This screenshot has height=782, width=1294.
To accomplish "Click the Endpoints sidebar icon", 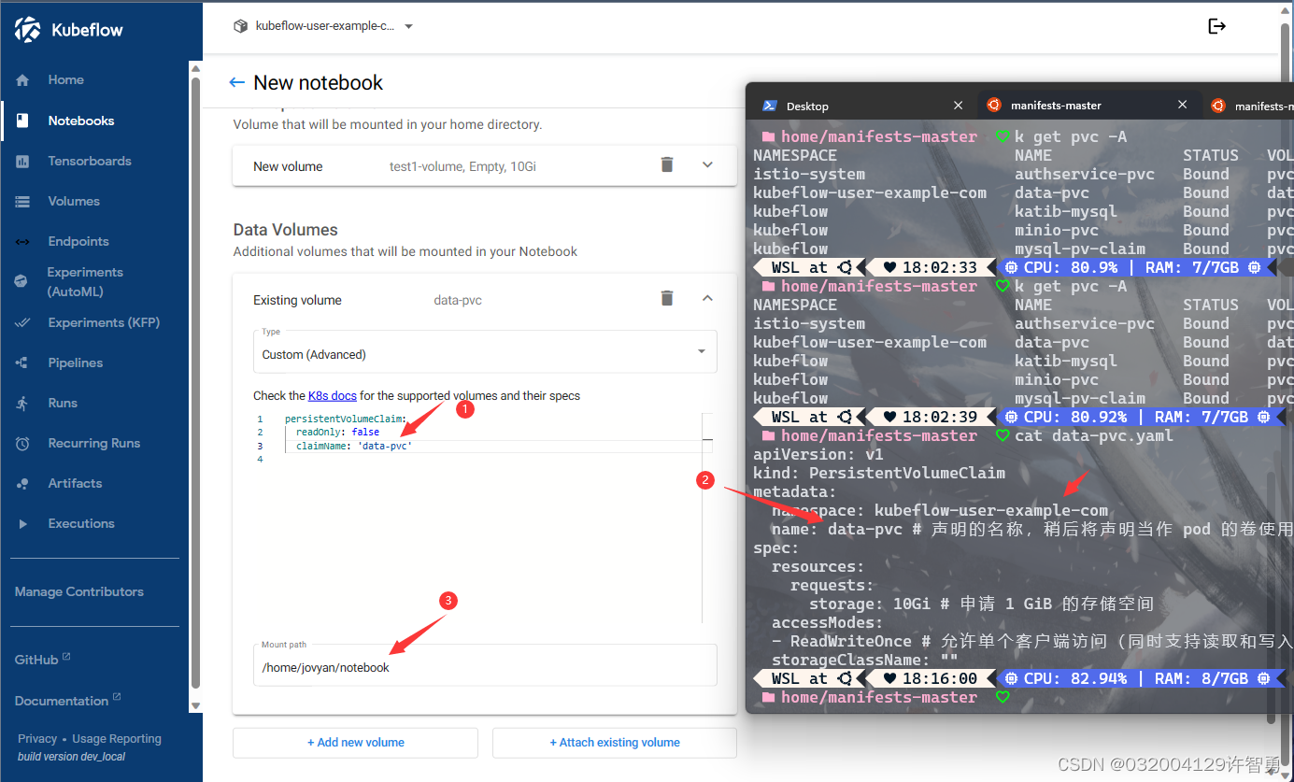I will point(22,241).
